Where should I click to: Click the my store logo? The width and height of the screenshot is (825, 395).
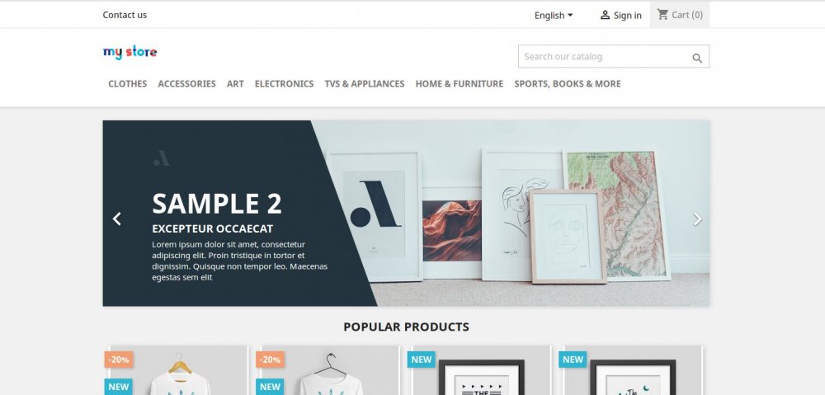130,52
